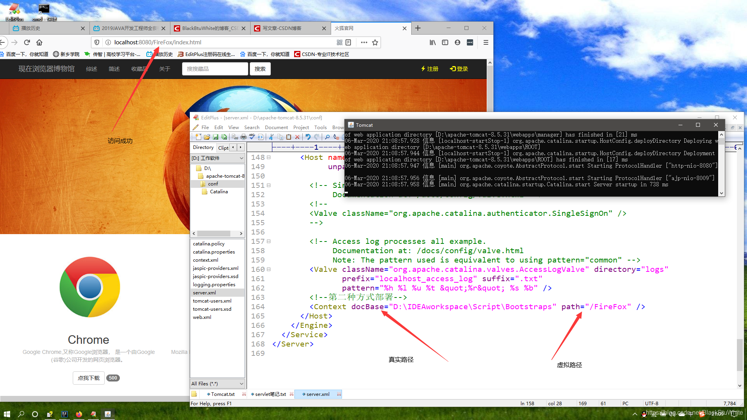Image resolution: width=747 pixels, height=420 pixels.
Task: Switch to BlackBtuWhite的博客 browser tab
Action: (210, 28)
